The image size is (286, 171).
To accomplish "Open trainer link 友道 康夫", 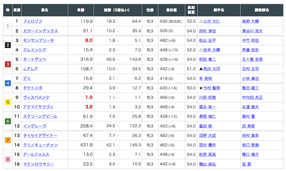I will [x=250, y=107].
